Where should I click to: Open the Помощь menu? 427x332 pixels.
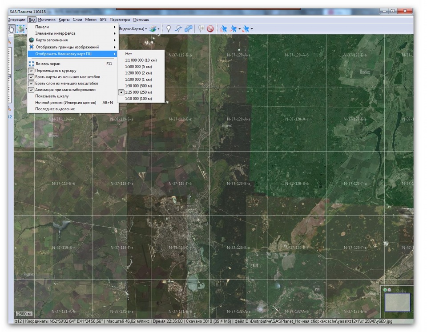point(141,20)
